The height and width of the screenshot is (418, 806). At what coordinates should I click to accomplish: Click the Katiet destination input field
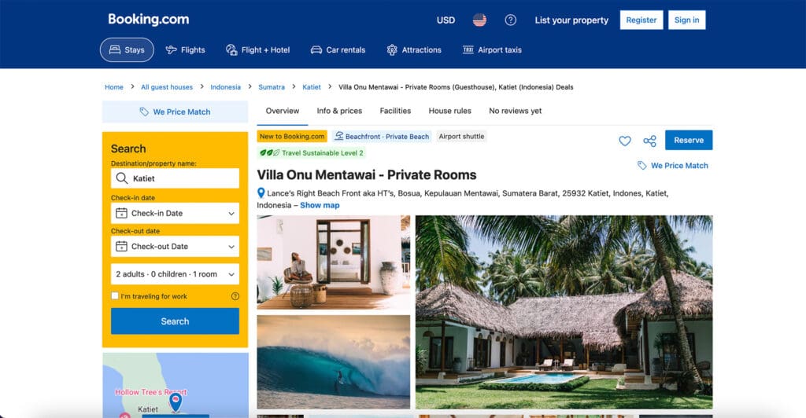point(175,178)
